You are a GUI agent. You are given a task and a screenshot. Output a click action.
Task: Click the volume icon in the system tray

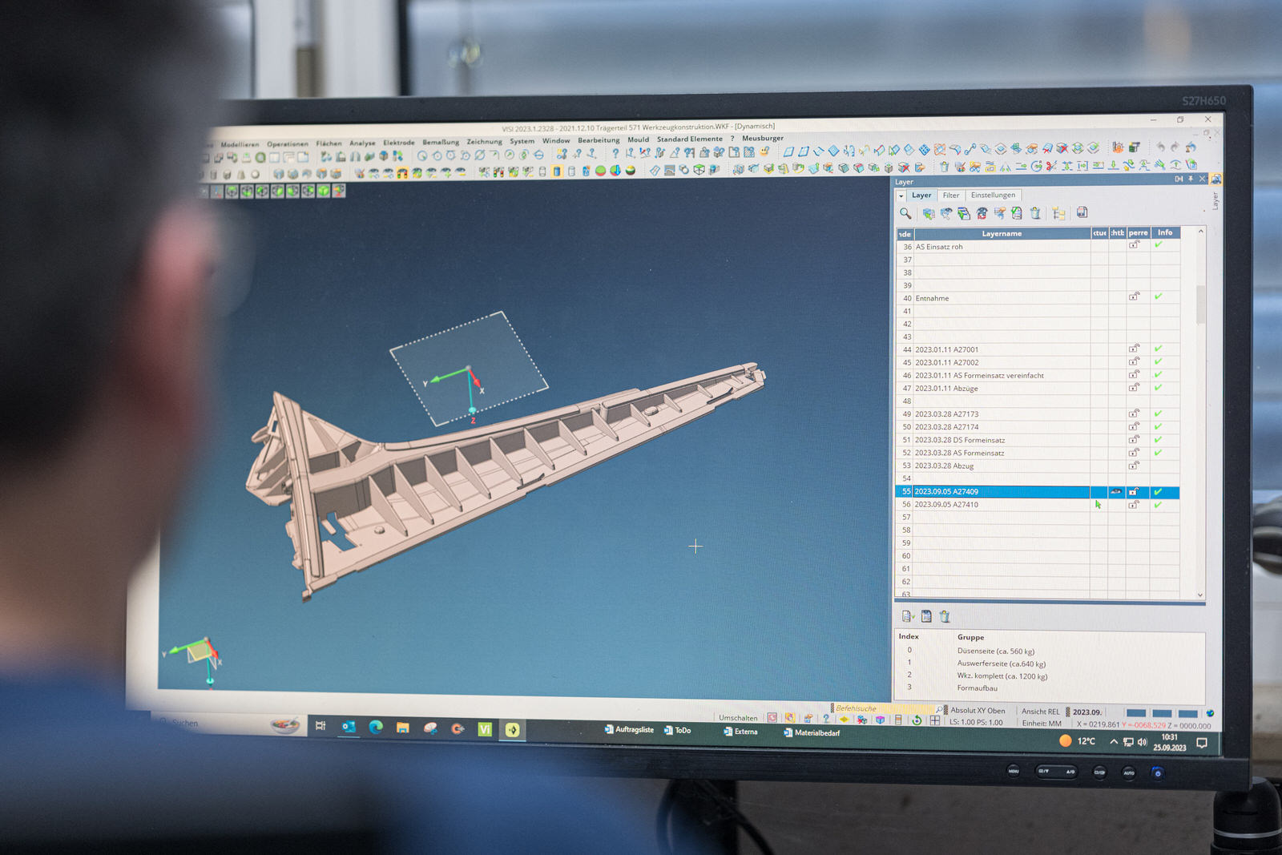[1143, 742]
